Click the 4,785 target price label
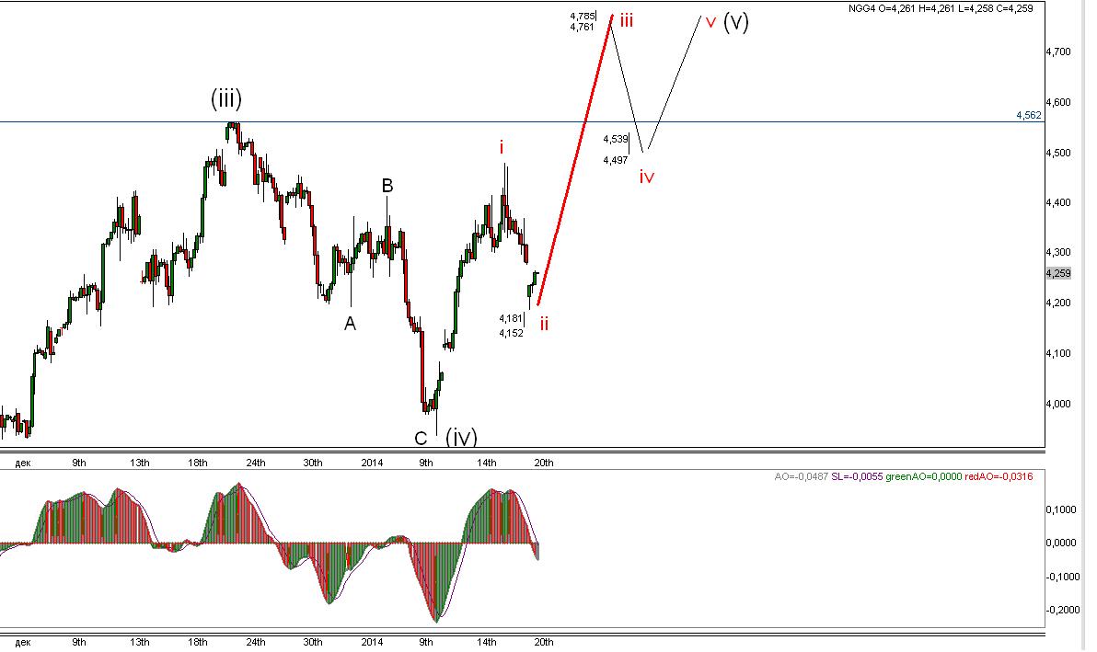 582,16
